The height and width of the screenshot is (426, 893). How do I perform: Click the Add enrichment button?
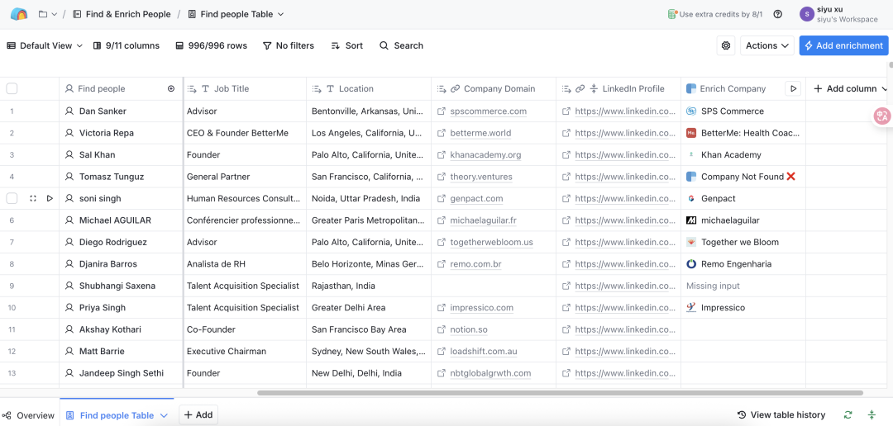click(843, 46)
